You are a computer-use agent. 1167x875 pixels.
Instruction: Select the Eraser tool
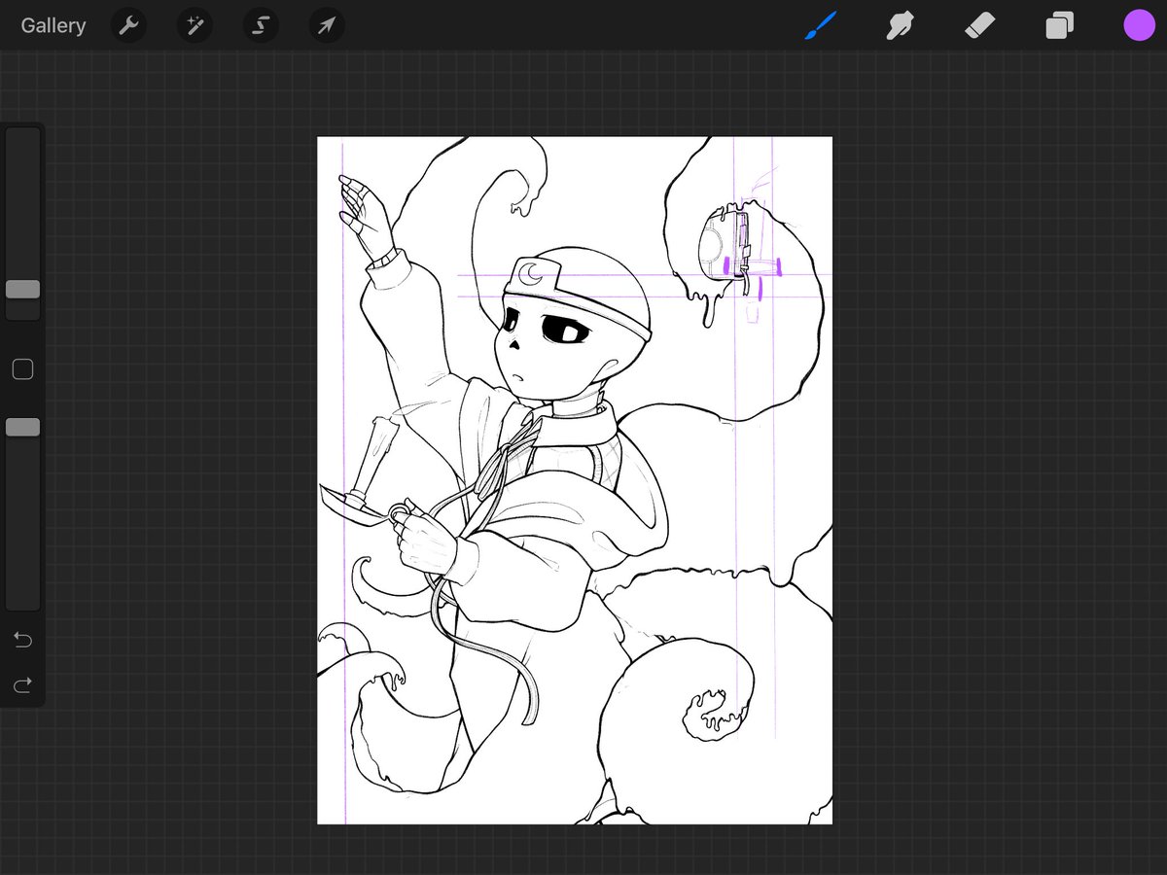click(x=979, y=25)
